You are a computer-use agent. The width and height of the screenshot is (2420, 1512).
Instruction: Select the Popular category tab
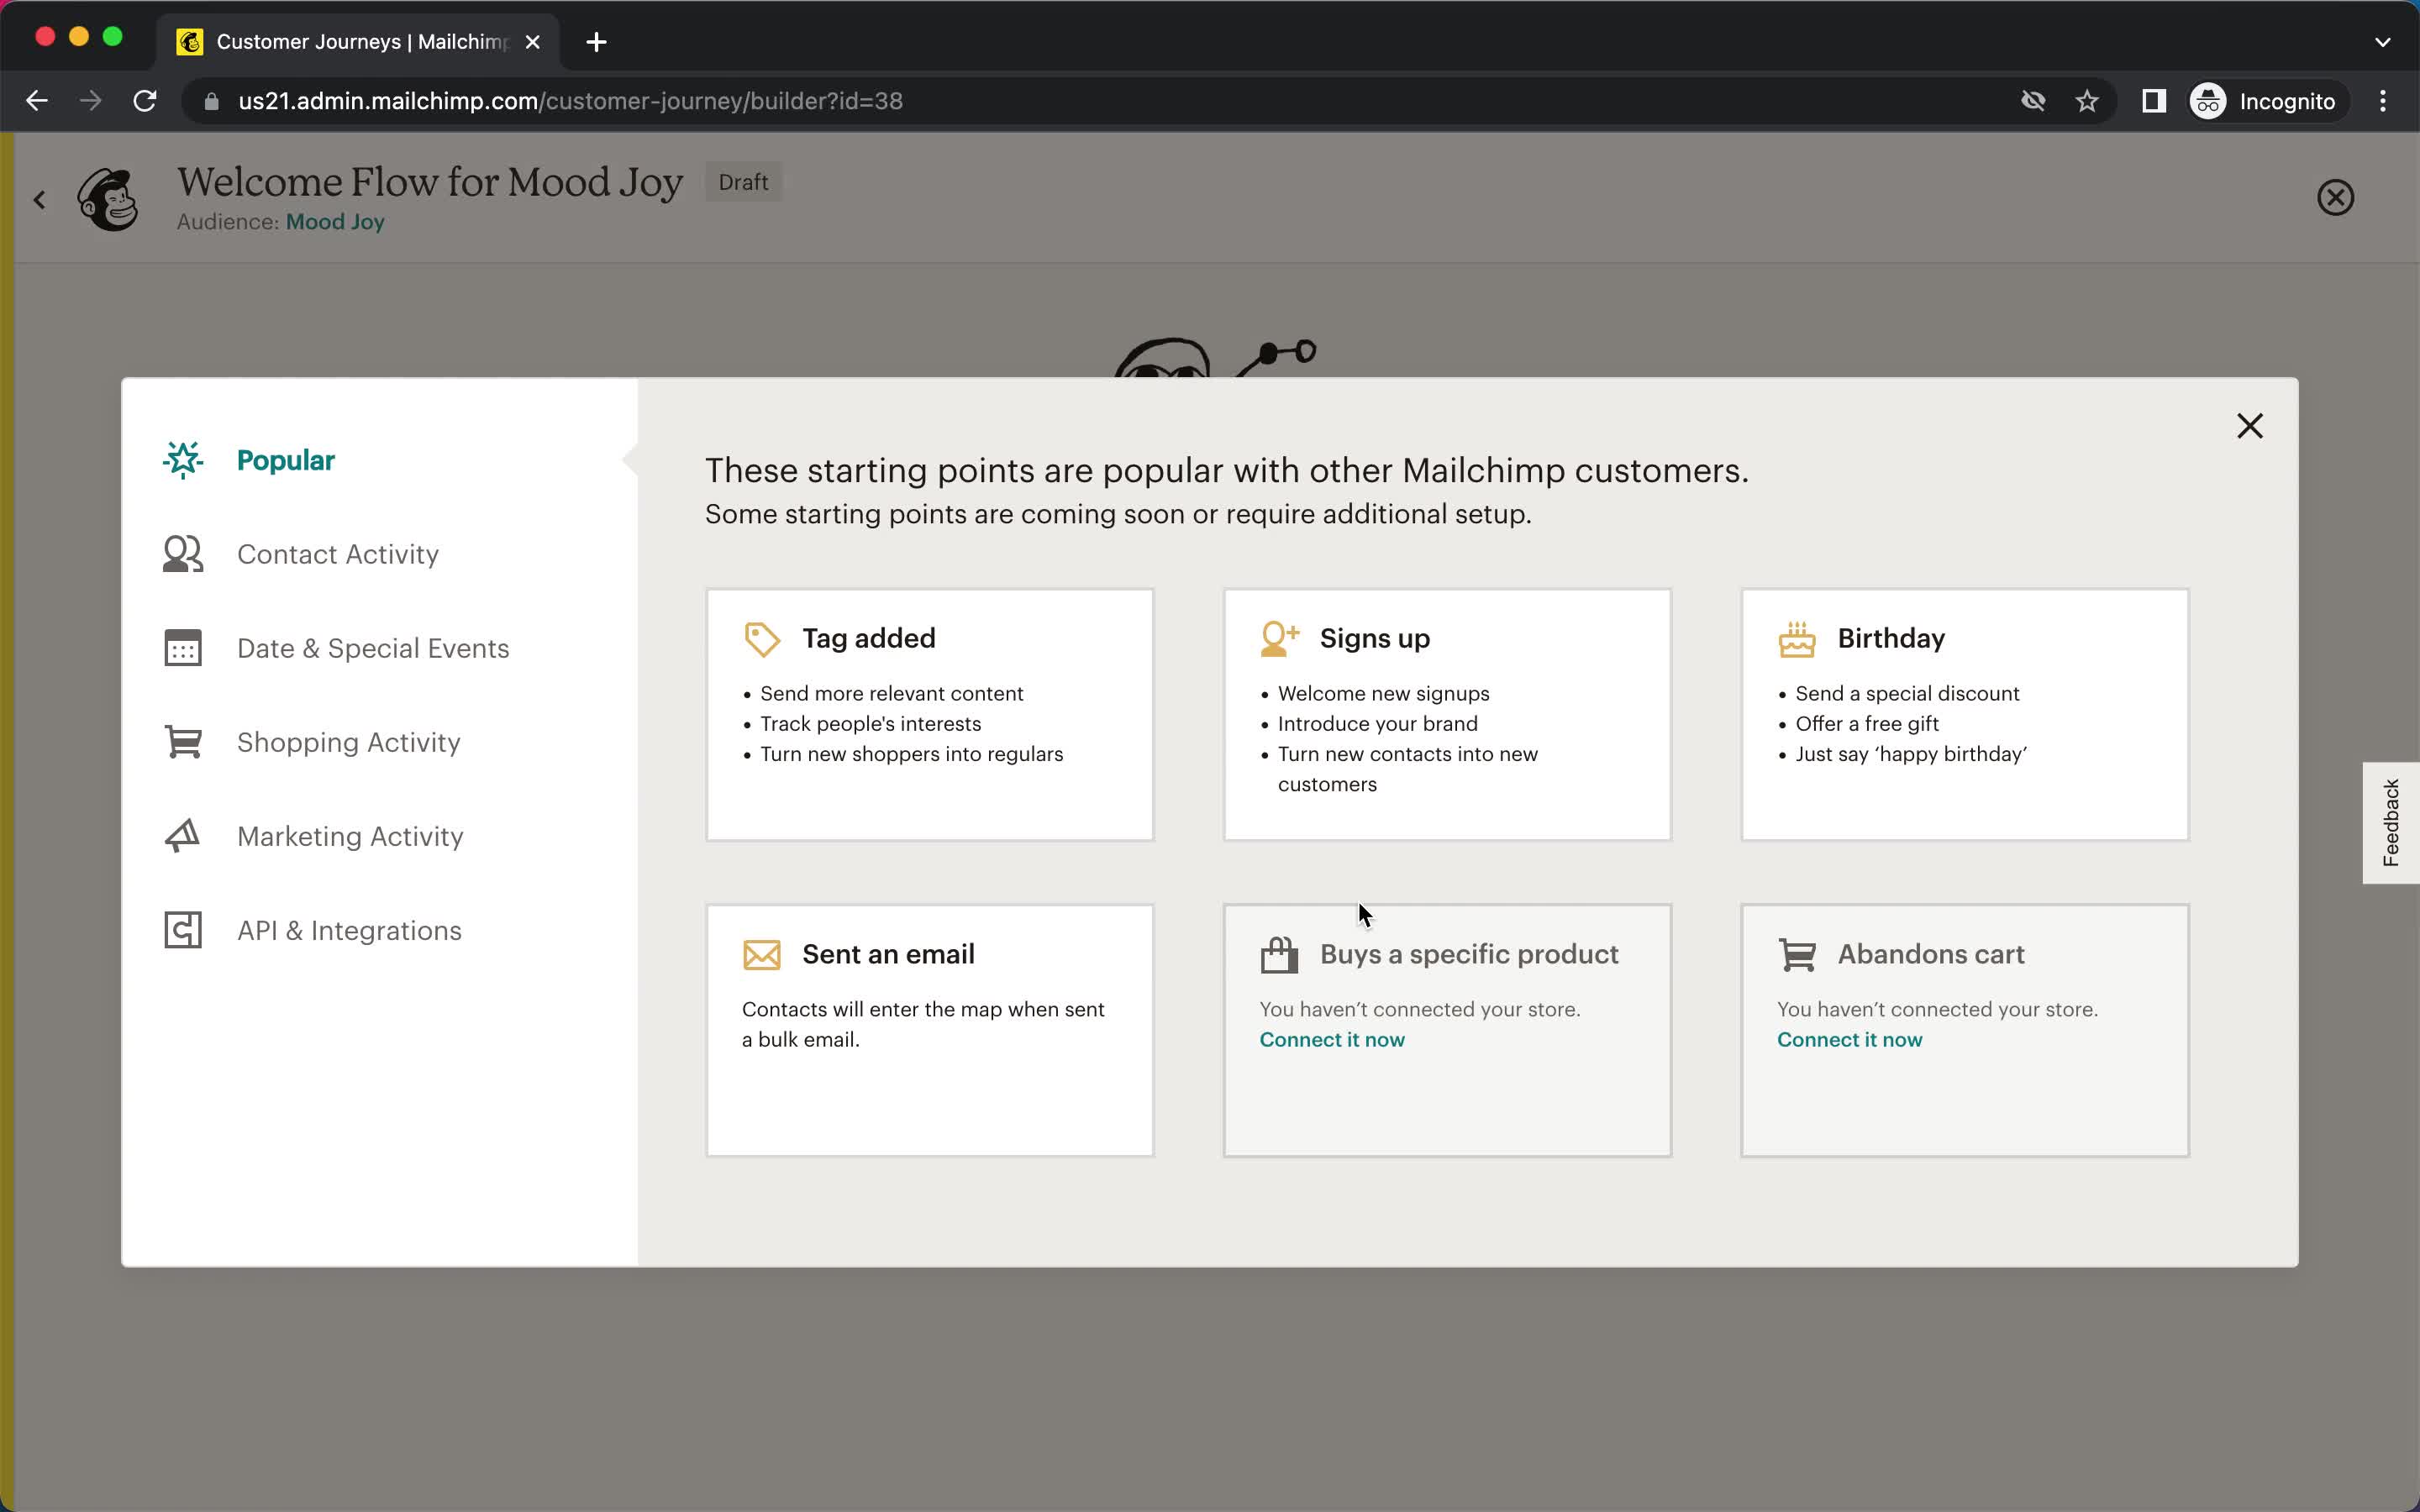(286, 459)
